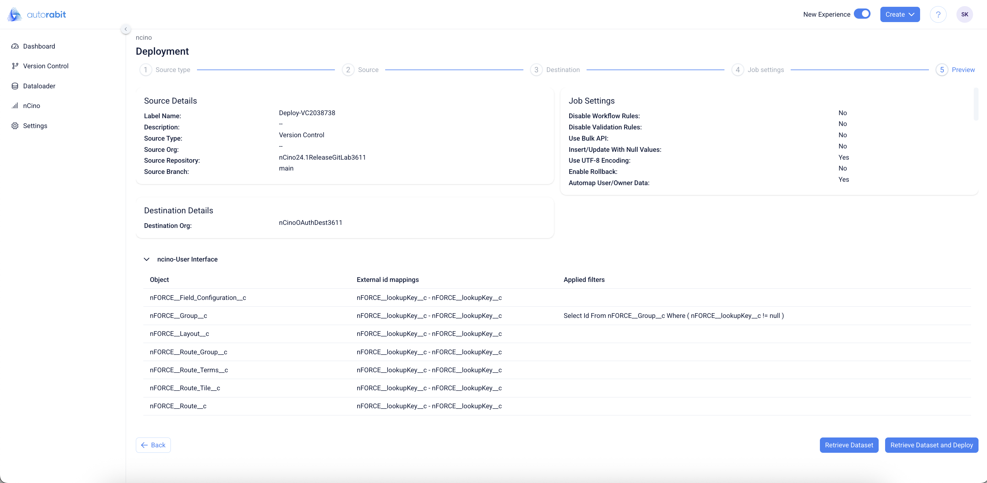Click the Retrieve Dataset button
This screenshot has height=483, width=987.
[x=849, y=445]
